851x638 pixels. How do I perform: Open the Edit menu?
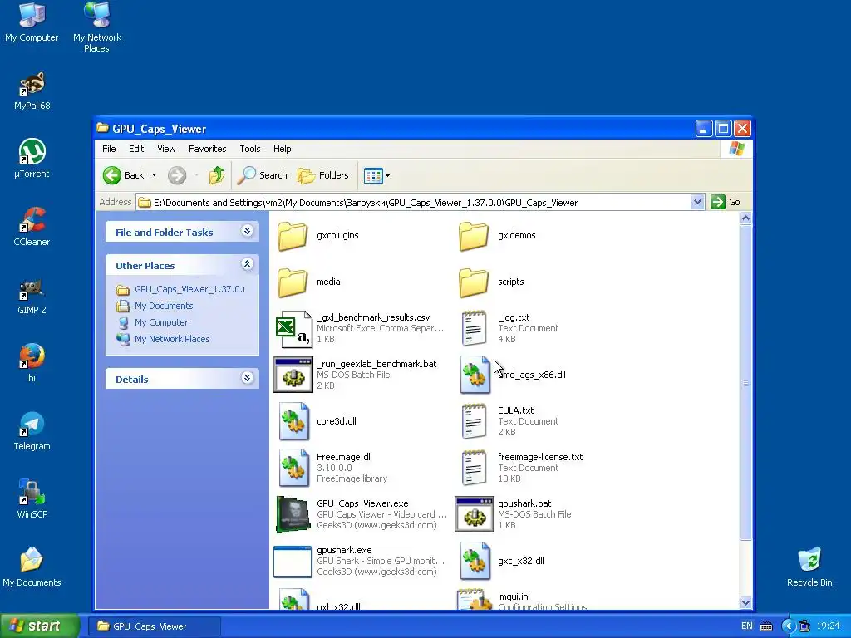click(x=136, y=149)
